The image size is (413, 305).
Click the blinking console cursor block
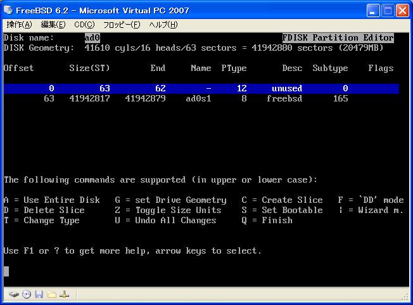coord(6,271)
